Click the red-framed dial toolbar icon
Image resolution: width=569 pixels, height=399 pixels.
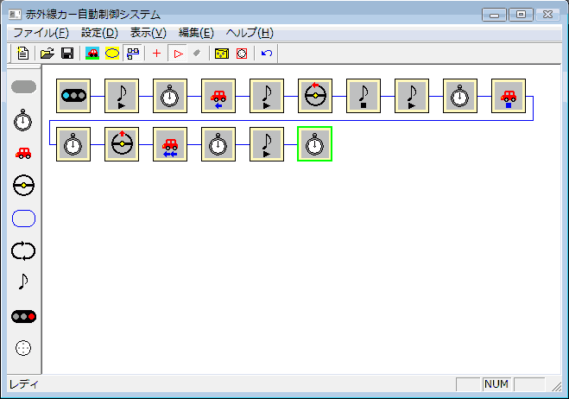[x=242, y=54]
